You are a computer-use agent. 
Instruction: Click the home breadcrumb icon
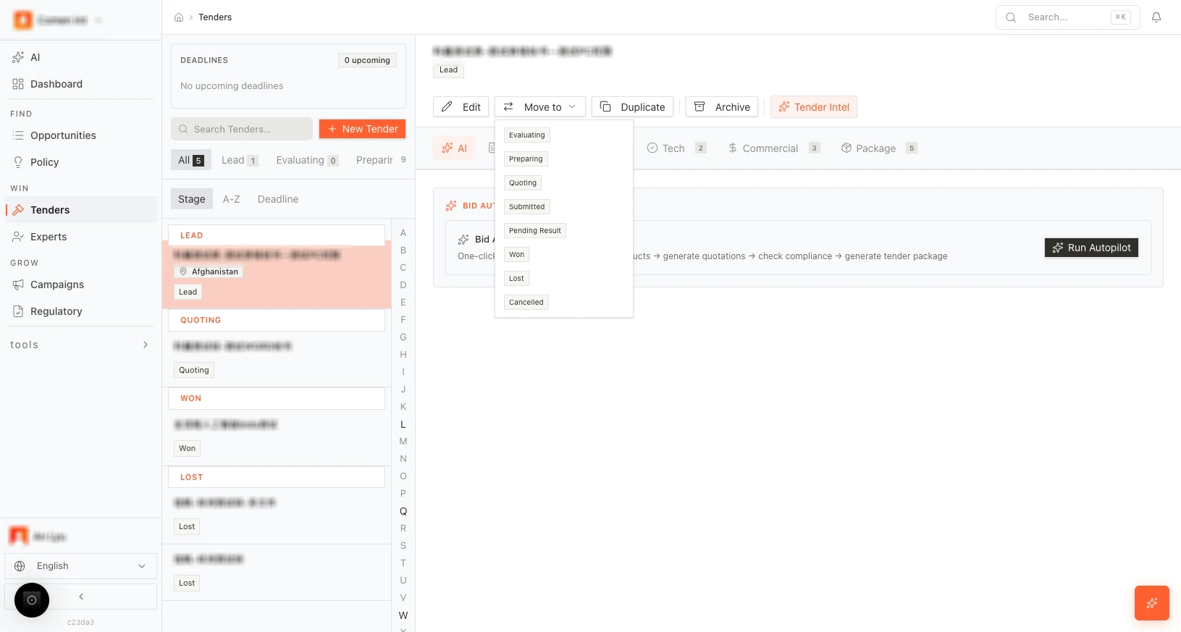coord(179,17)
